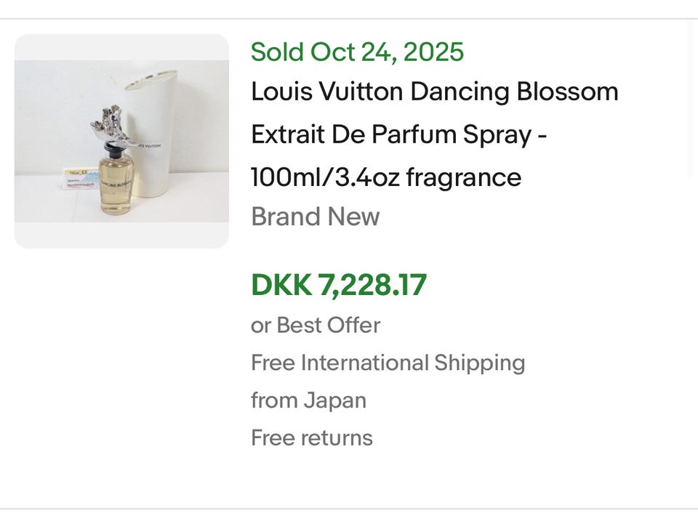Viewport: 698px width, 524px height.
Task: Click the 'from Japan' location text
Action: pyautogui.click(x=308, y=400)
